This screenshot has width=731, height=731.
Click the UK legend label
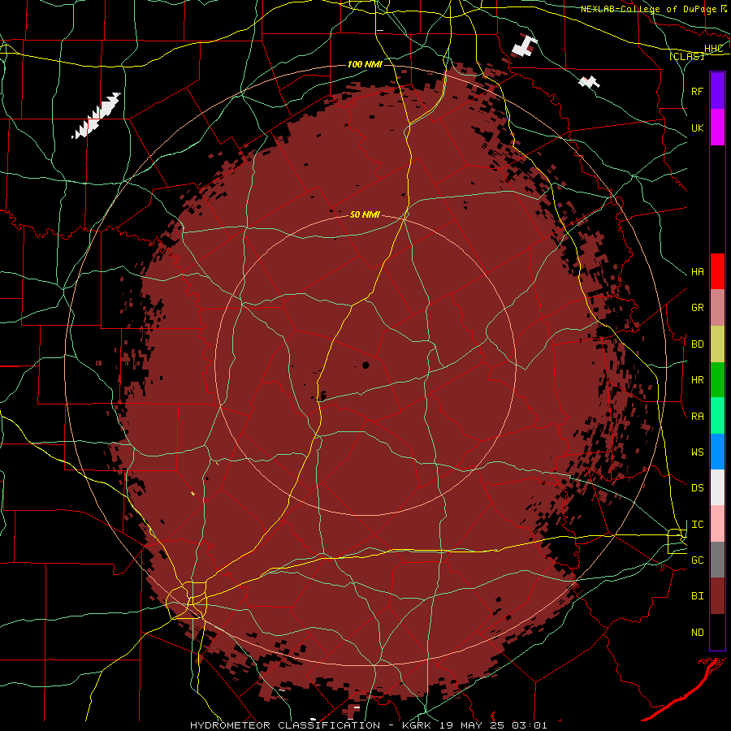click(697, 128)
